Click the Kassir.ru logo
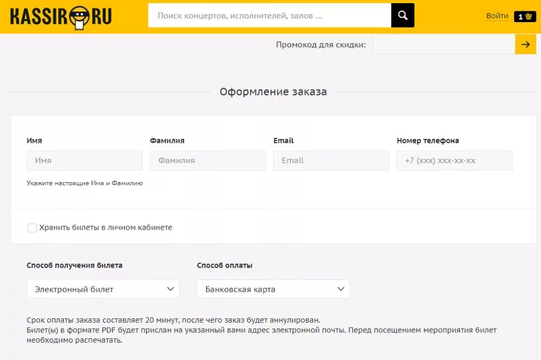 coord(61,17)
